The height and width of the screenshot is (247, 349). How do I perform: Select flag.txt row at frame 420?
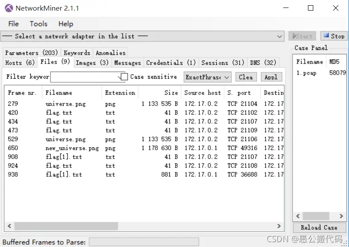point(144,113)
